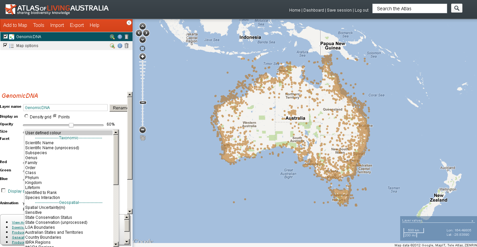
Task: Choose Genus in the facet list
Action: [x=31, y=158]
